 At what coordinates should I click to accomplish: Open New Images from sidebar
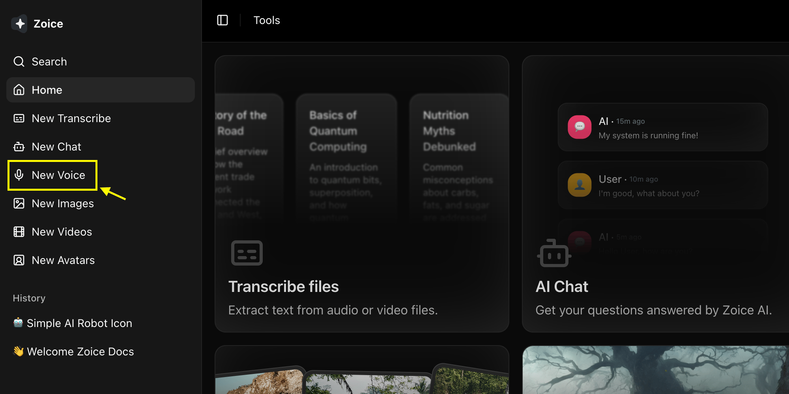click(101, 203)
